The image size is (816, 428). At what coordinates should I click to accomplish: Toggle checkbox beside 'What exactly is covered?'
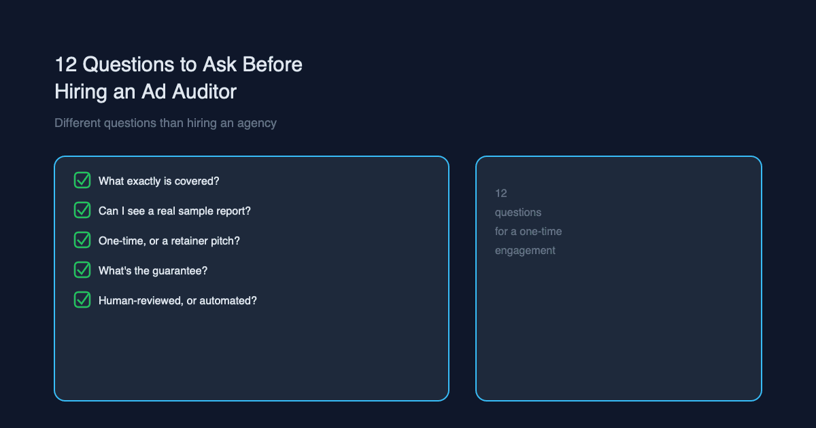click(82, 180)
